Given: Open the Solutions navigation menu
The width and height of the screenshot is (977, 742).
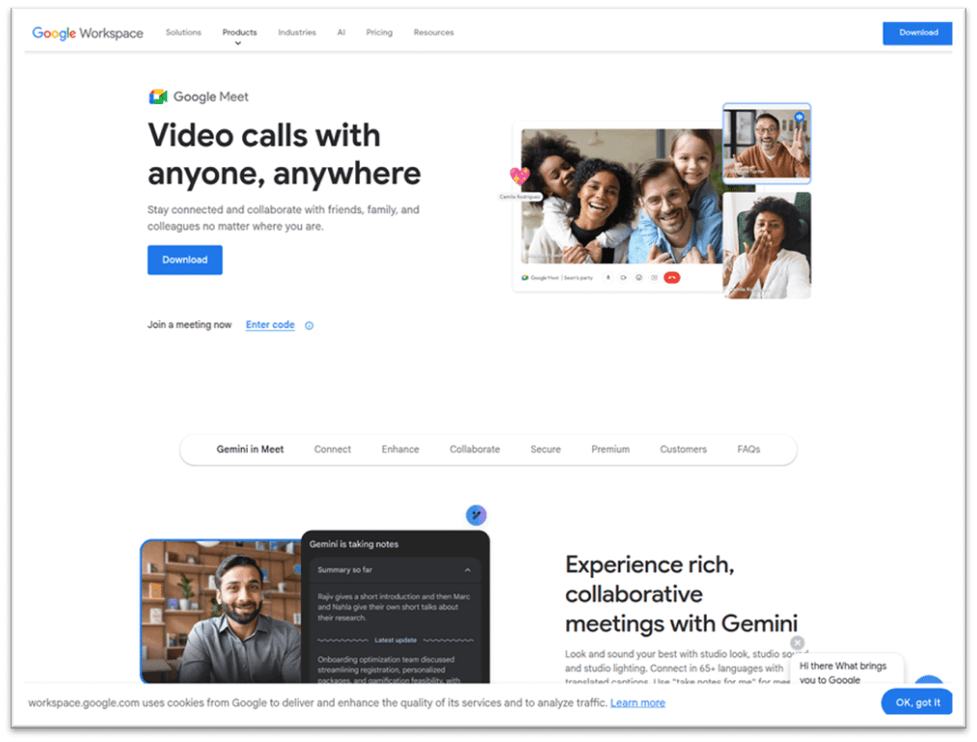Looking at the screenshot, I should coord(183,33).
